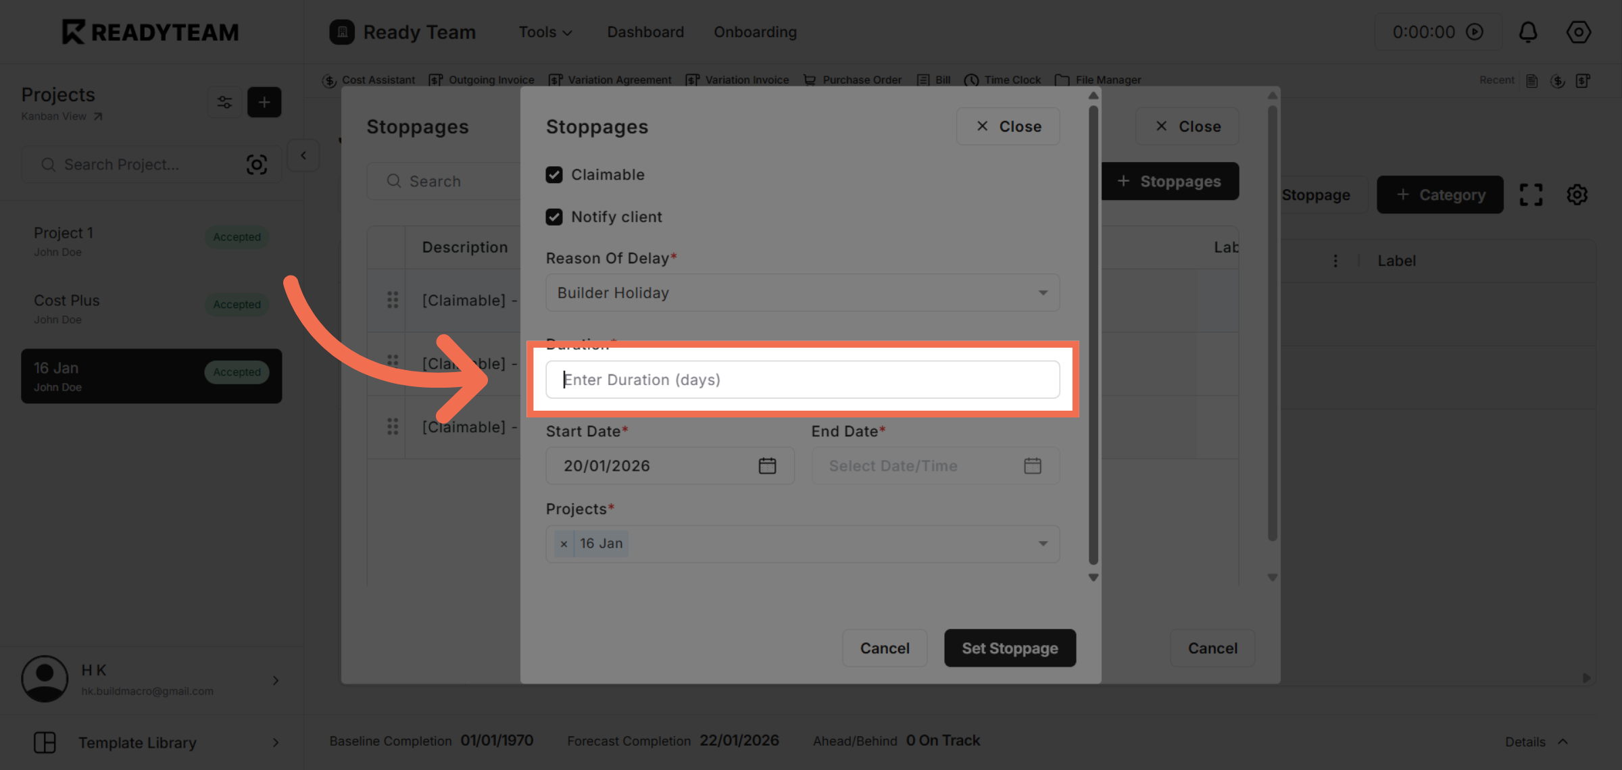The width and height of the screenshot is (1622, 770).
Task: Uncheck the Claimable checkbox
Action: click(x=554, y=174)
